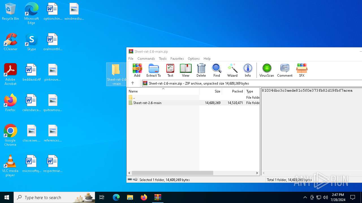Show archive Info icon
Image resolution: width=362 pixels, height=203 pixels.
click(x=248, y=70)
